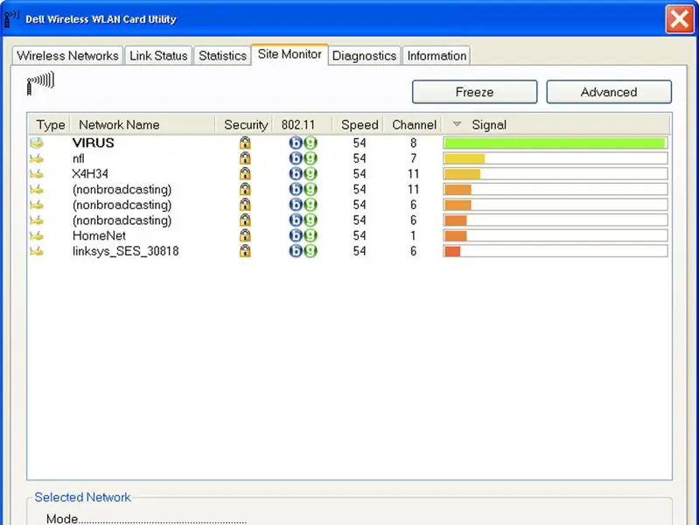Screen dimensions: 699x525
Task: Click the antenna icon in the title bar
Action: tap(11, 18)
